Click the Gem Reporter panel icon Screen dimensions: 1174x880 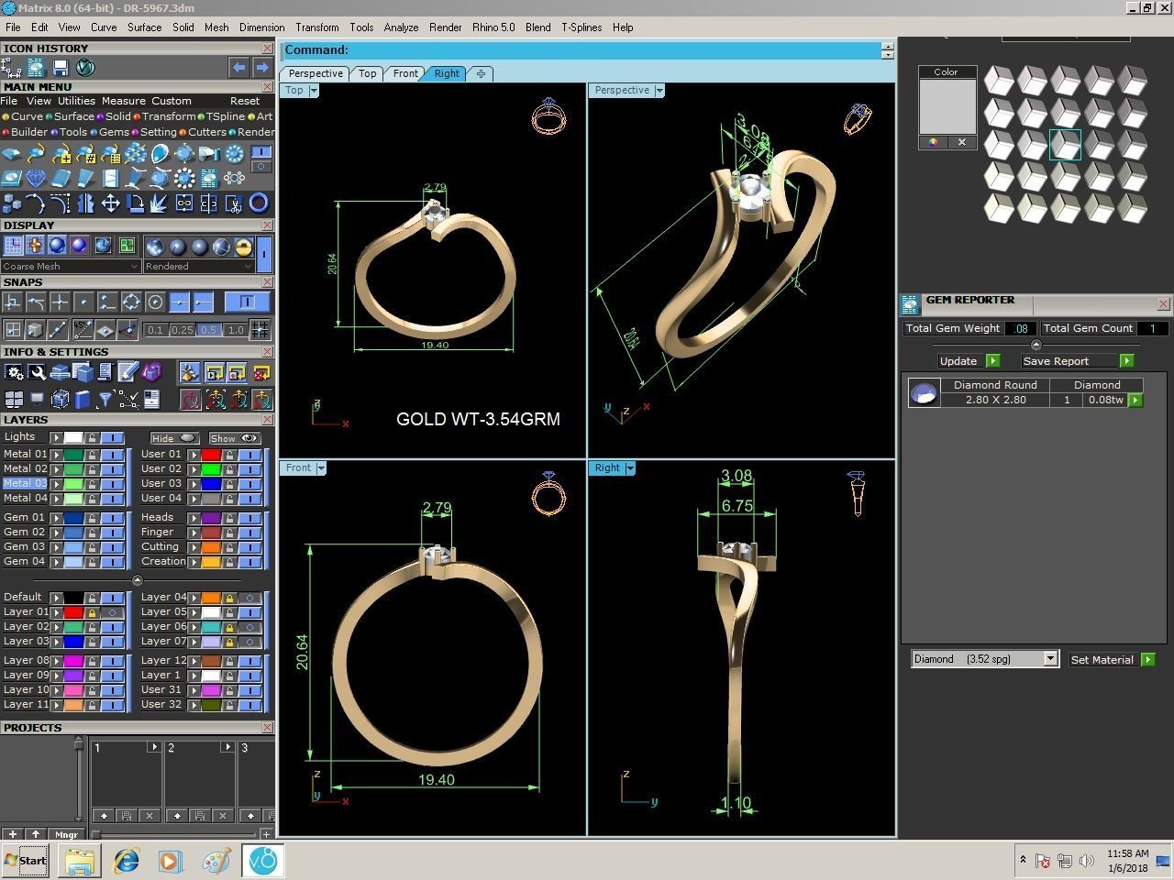[910, 303]
